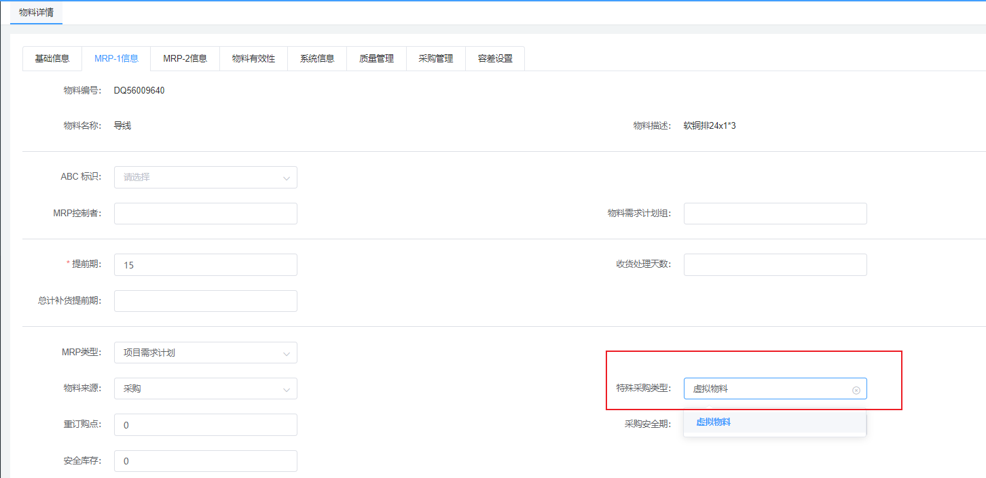
Task: Click the MRP控制者 input field
Action: [205, 214]
